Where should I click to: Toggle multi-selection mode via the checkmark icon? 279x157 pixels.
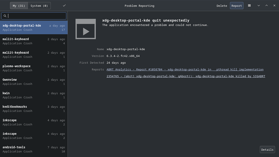coord(64,5)
